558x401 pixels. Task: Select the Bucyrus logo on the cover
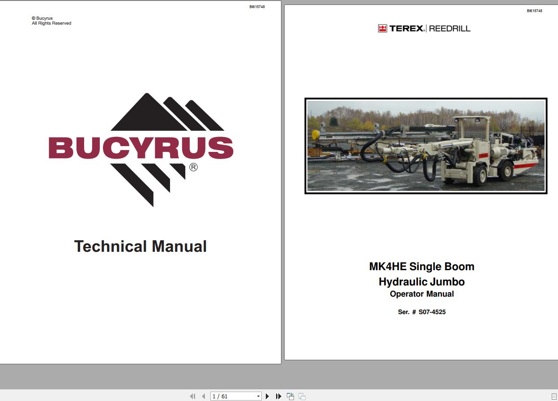(141, 148)
